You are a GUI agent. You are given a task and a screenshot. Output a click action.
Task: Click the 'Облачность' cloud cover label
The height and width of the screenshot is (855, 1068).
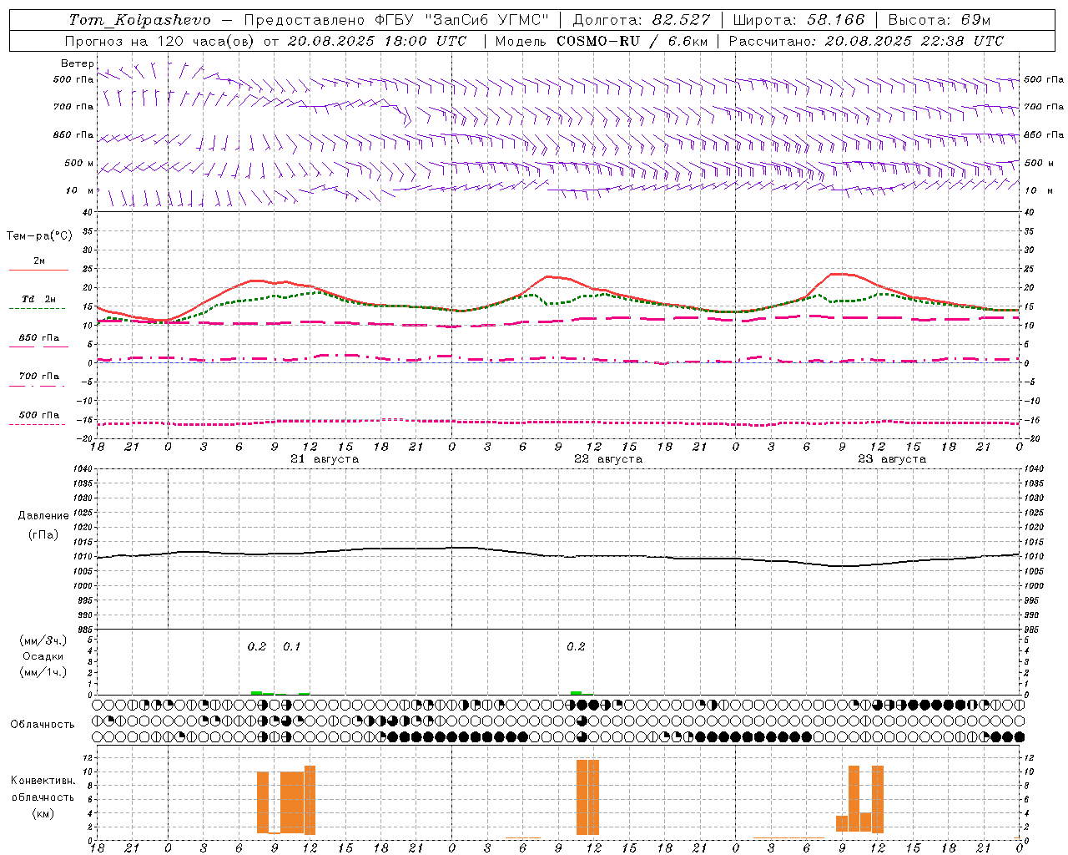[x=43, y=725]
